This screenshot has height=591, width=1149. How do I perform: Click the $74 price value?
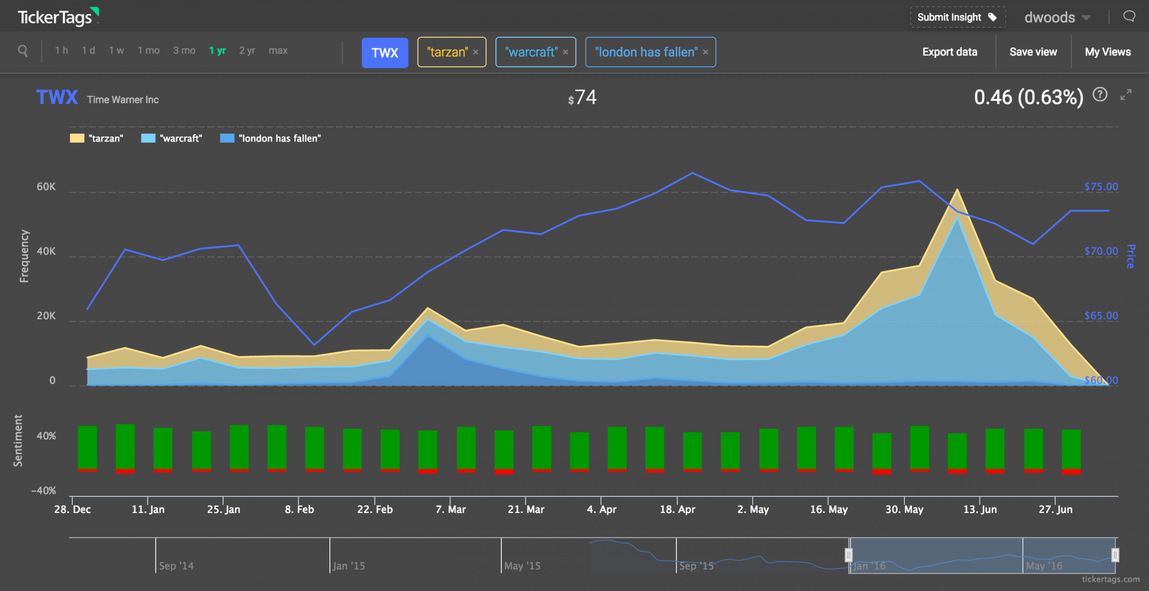582,98
